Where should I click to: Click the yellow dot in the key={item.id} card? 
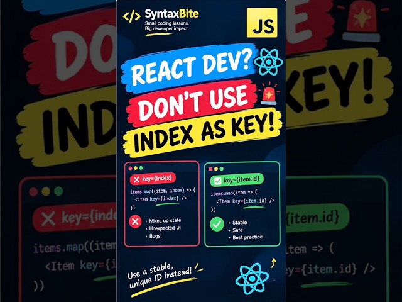point(216,169)
